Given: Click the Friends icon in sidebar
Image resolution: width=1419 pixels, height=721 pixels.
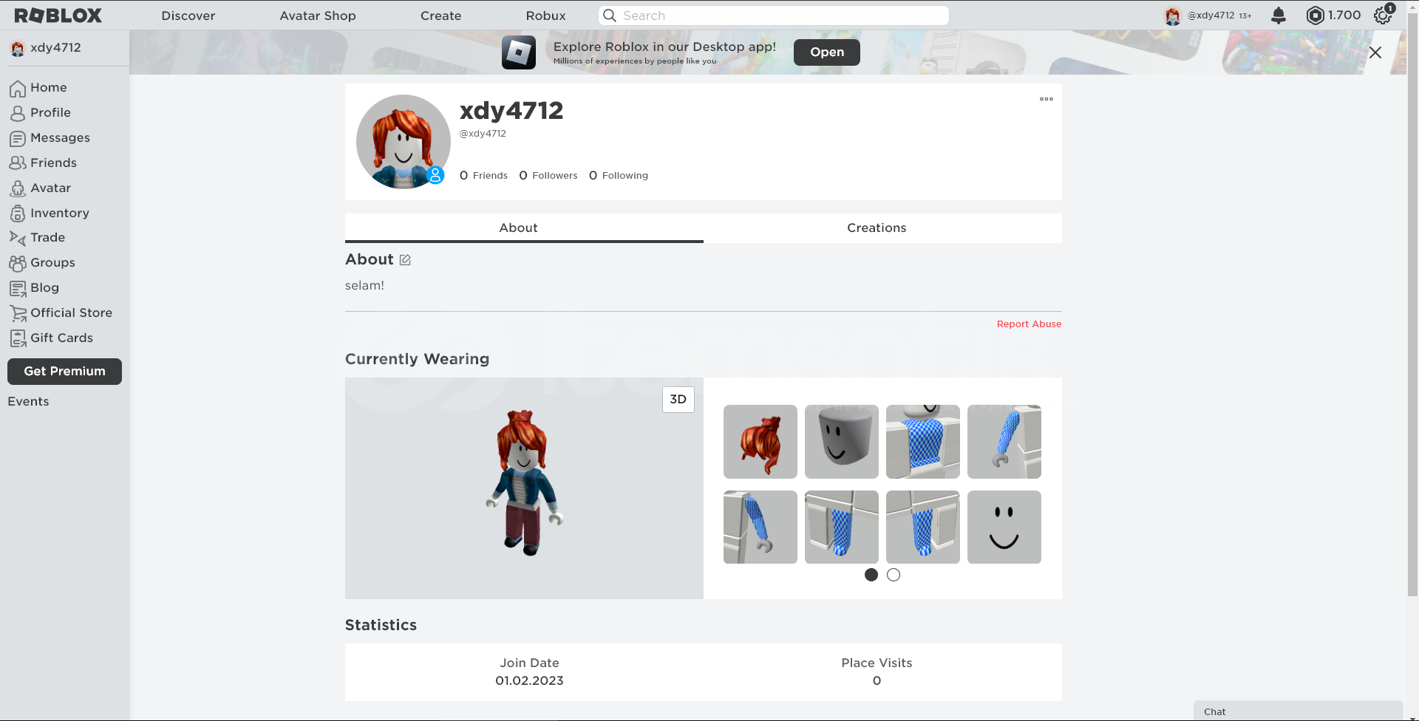Looking at the screenshot, I should (18, 163).
